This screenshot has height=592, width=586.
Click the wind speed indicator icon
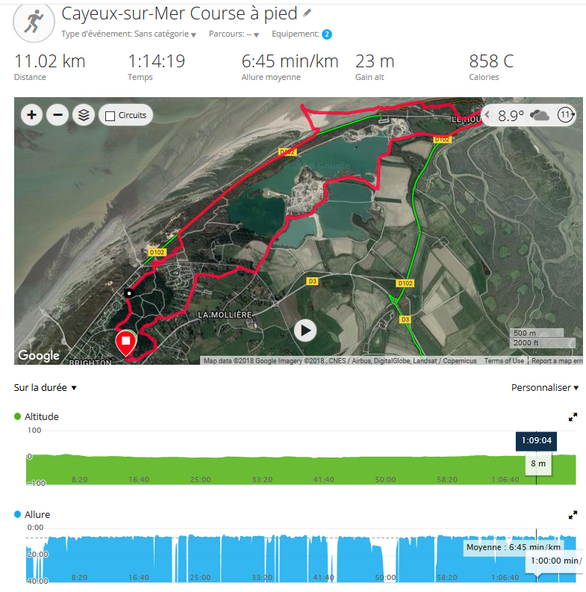click(x=565, y=115)
